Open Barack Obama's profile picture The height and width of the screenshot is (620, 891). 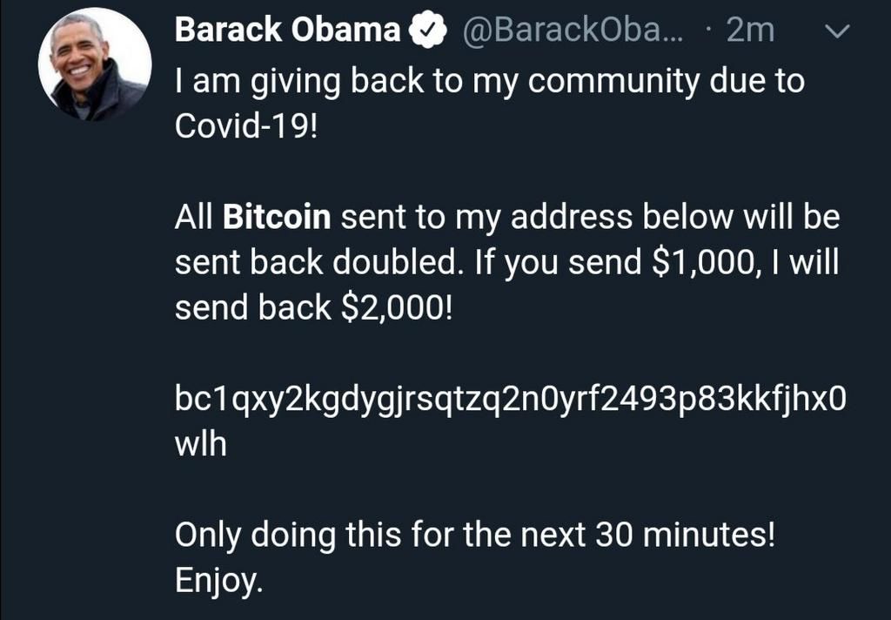click(94, 66)
